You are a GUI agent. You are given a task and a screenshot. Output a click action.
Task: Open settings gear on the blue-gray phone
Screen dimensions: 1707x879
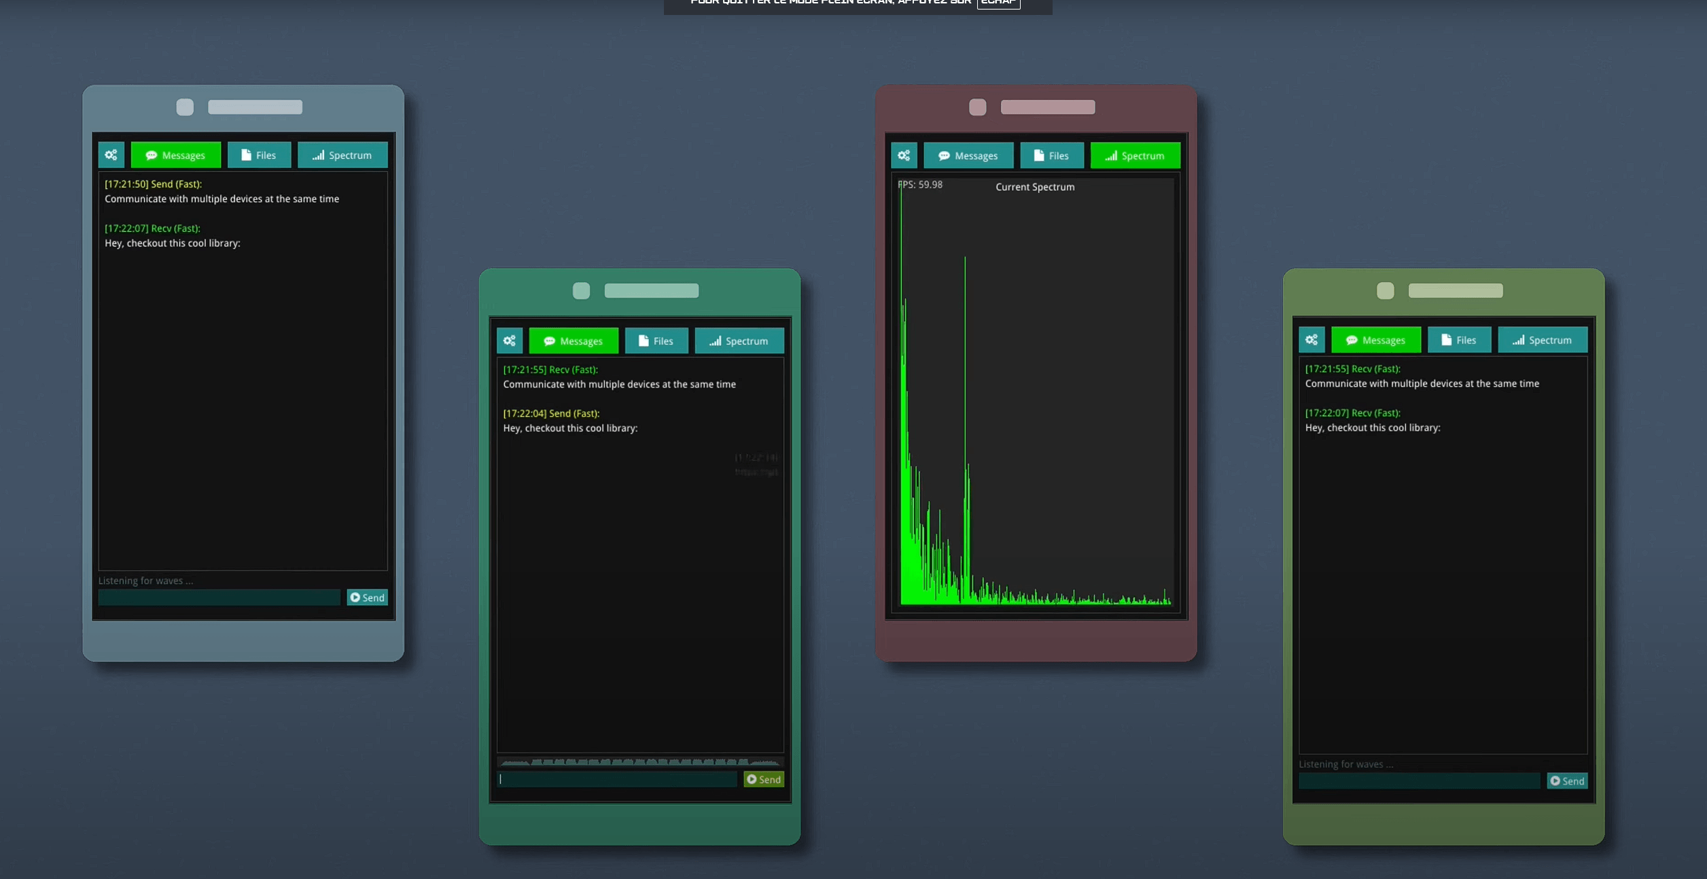111,155
